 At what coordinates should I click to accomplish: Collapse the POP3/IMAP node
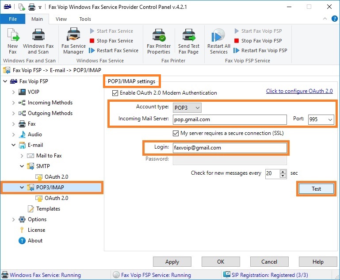tap(22, 188)
